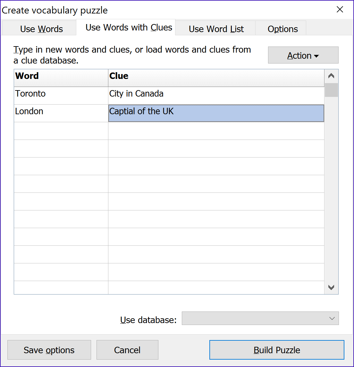Click Save options button
This screenshot has height=367, width=354.
[x=49, y=350]
